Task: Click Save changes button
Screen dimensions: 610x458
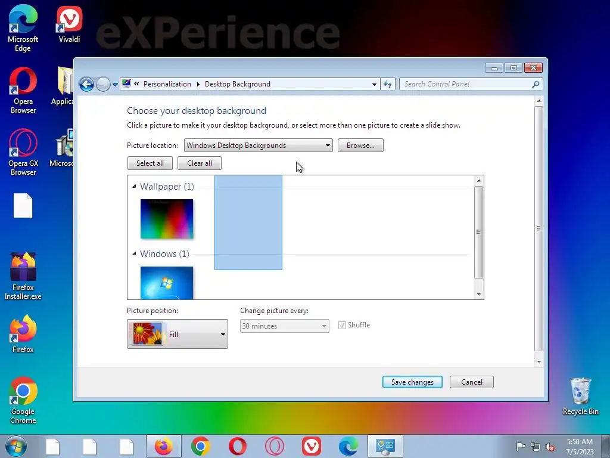Action: tap(412, 382)
